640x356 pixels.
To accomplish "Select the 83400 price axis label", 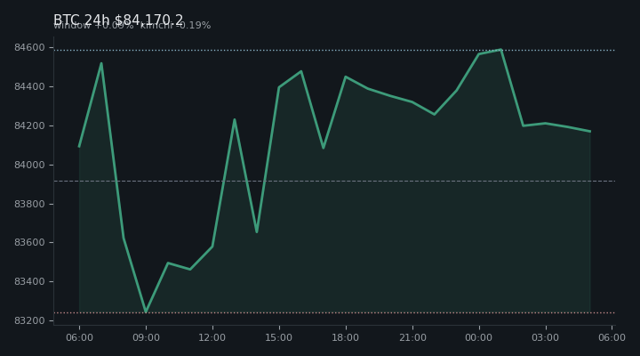I will click(x=29, y=281).
